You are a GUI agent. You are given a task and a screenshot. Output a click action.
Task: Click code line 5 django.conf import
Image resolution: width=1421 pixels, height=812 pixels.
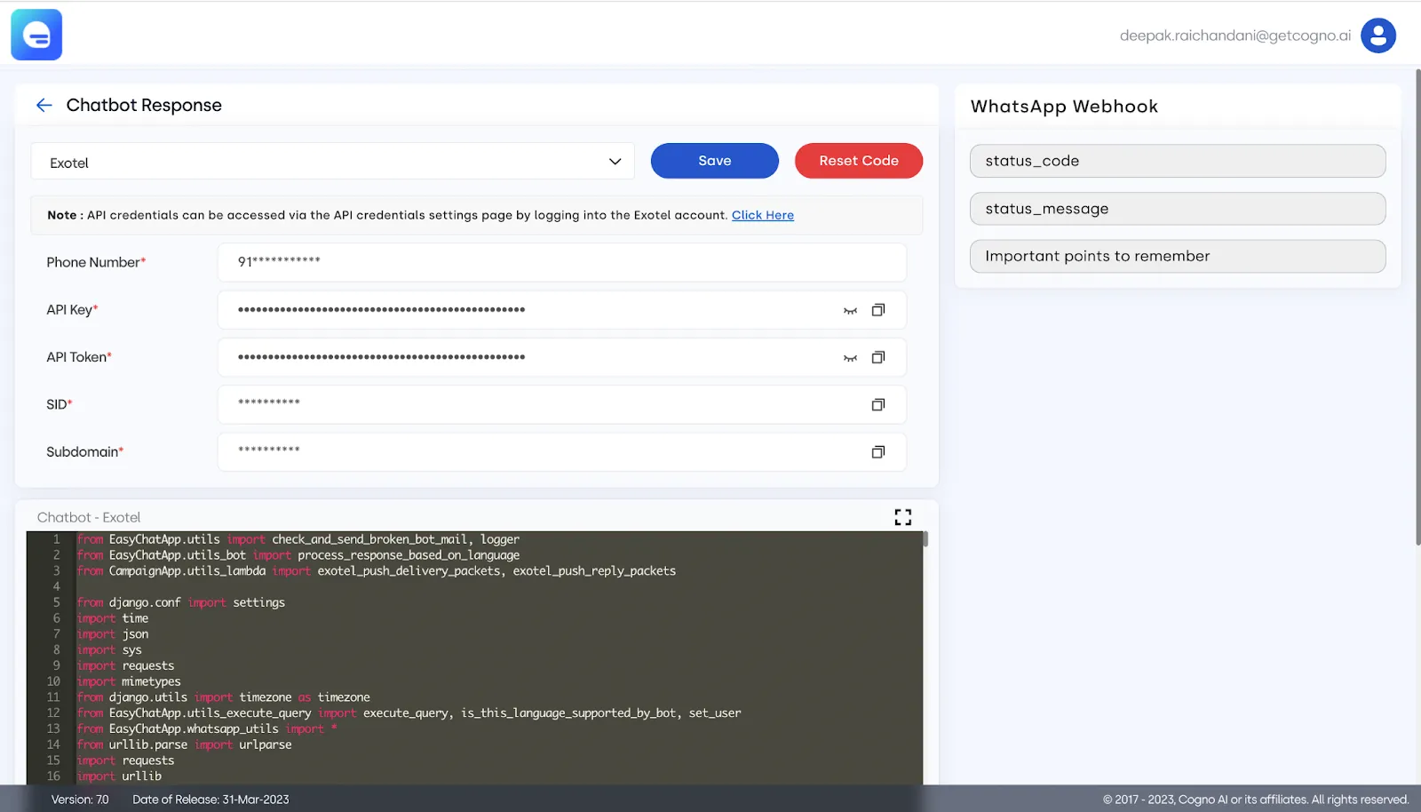180,602
